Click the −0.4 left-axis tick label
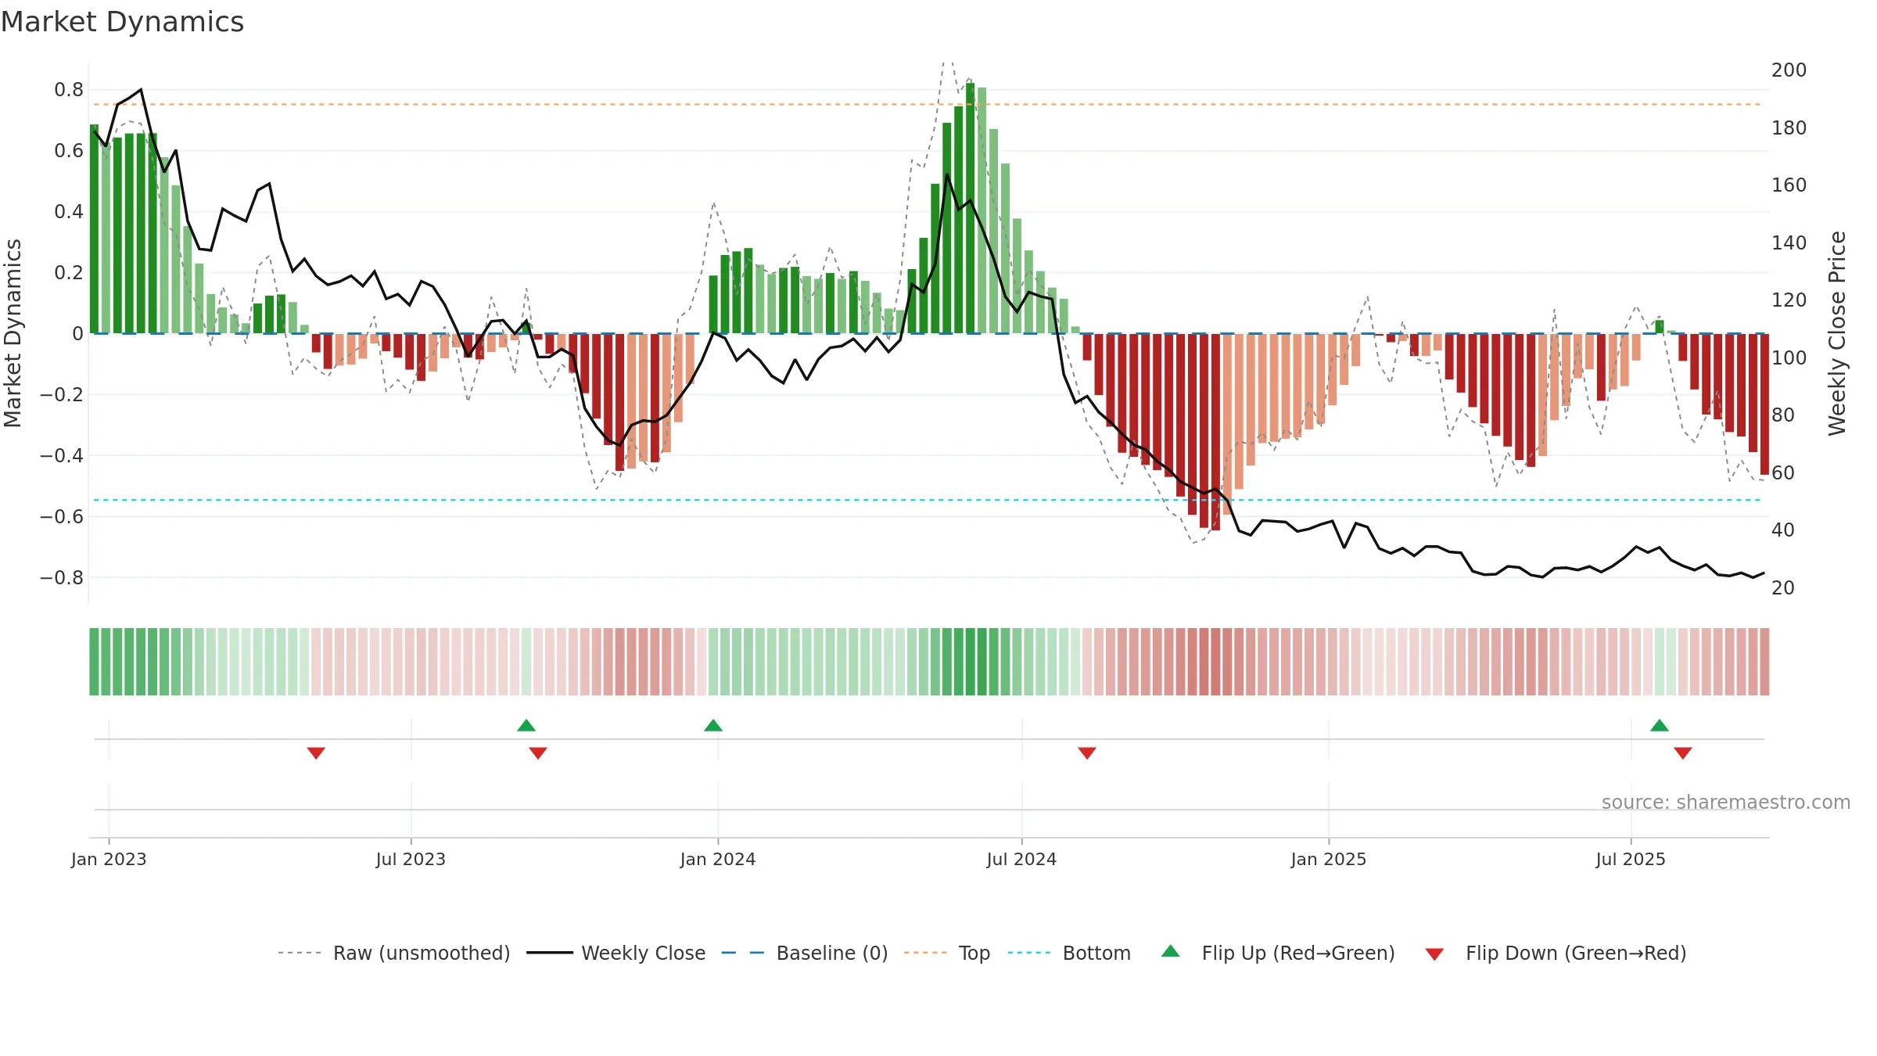Viewport: 1877px width, 1056px height. pyautogui.click(x=62, y=456)
